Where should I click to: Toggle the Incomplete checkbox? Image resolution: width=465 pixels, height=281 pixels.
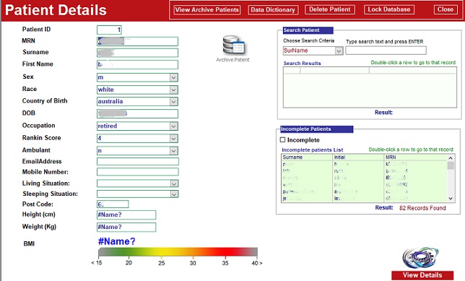pyautogui.click(x=282, y=139)
